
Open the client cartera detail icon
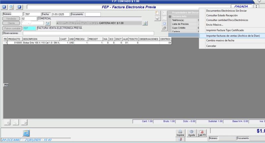(145, 23)
